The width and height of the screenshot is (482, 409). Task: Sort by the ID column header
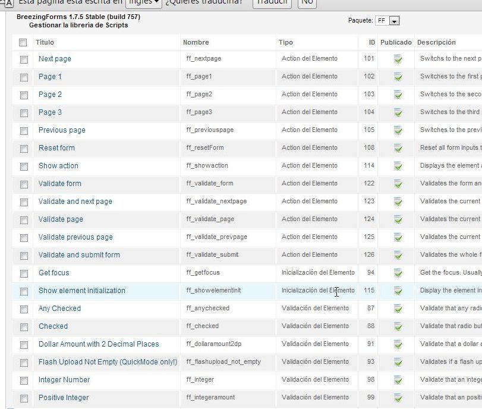click(x=372, y=42)
